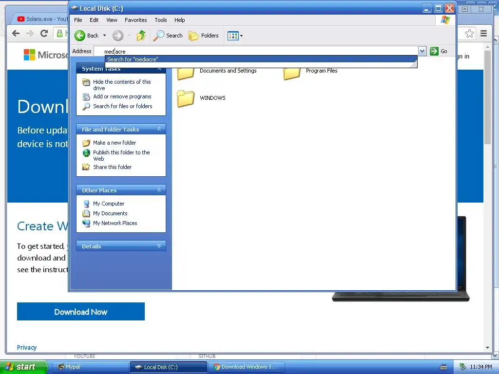This screenshot has height=374, width=499.
Task: Click the browser vertical scrollbar thumb
Action: click(487, 97)
